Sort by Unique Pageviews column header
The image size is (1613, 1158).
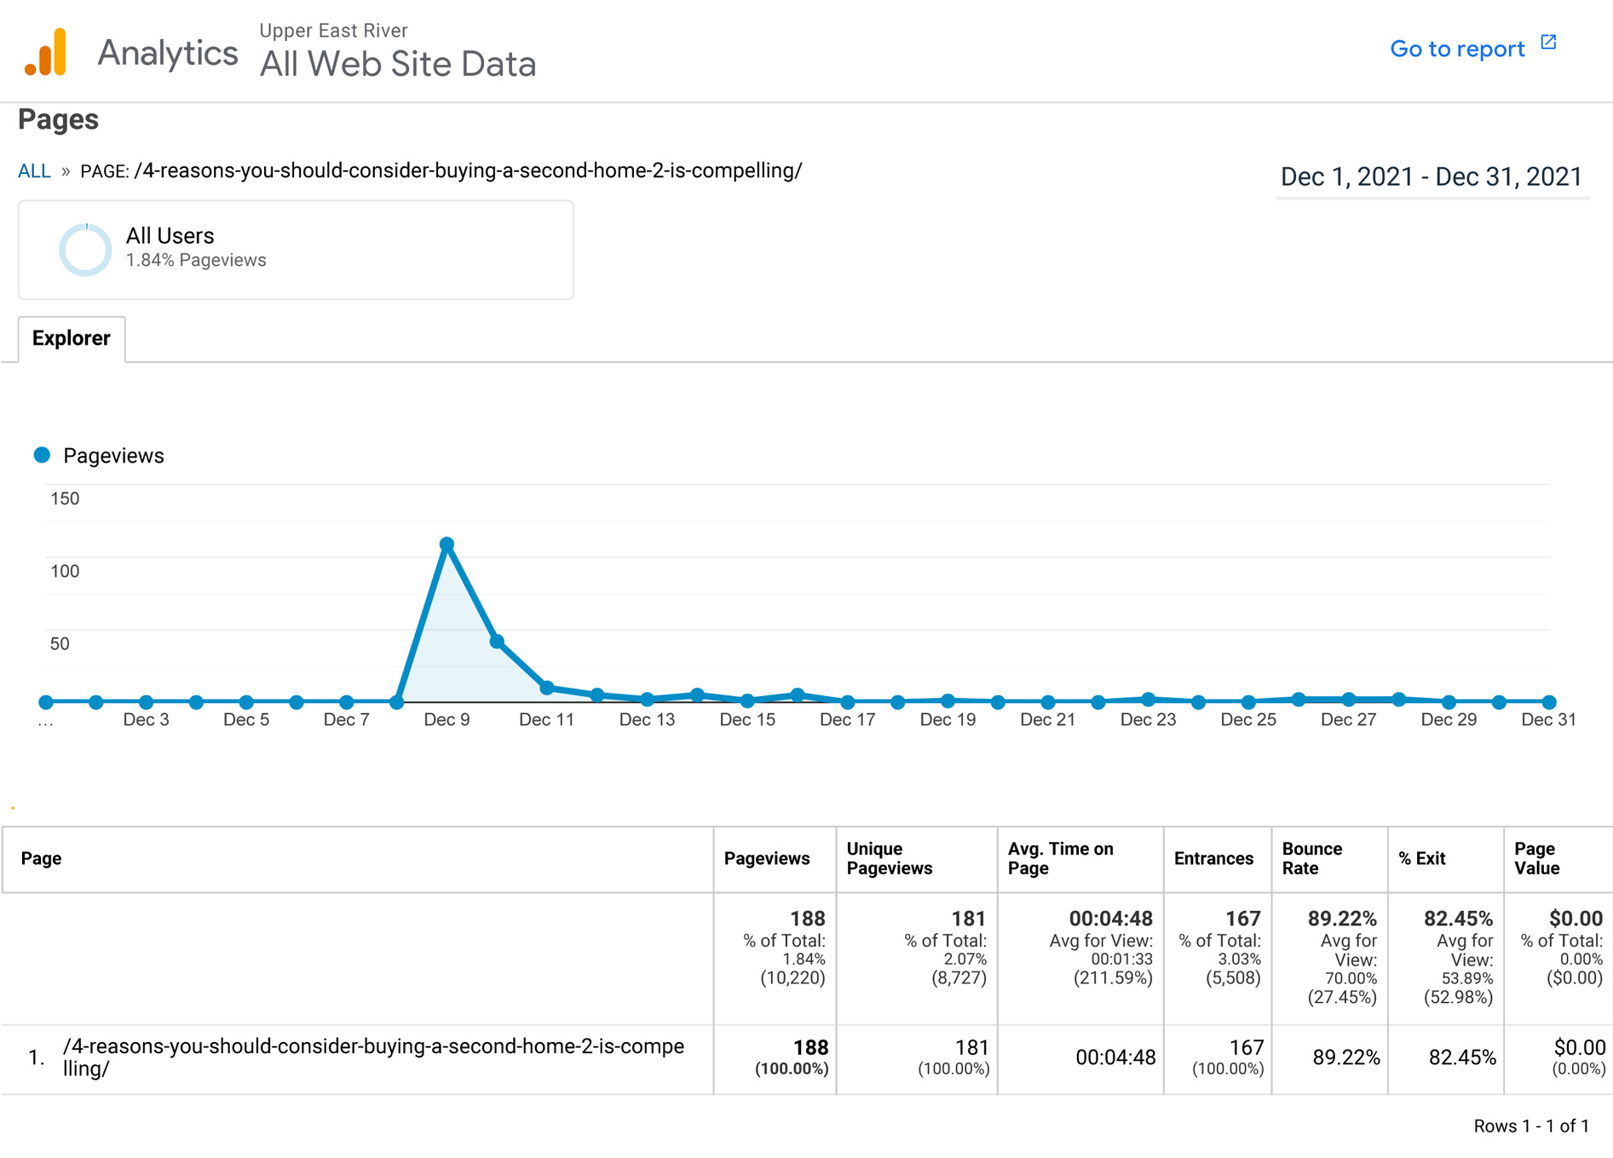(889, 859)
